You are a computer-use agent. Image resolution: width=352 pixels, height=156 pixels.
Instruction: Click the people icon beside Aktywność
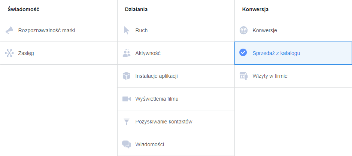pyautogui.click(x=127, y=53)
